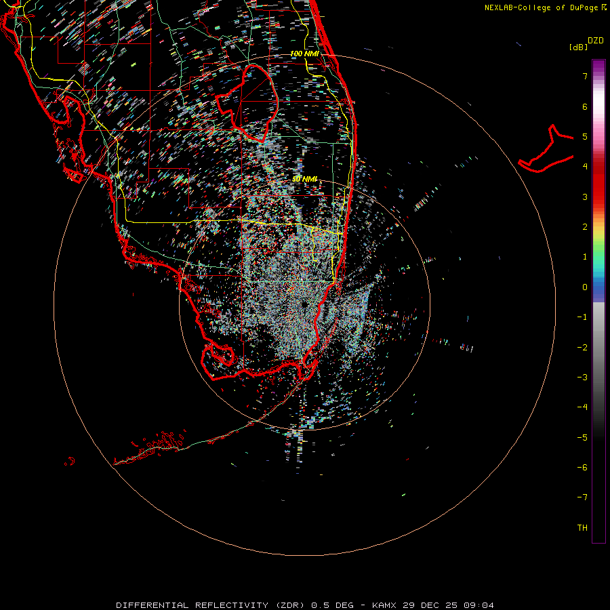Click the DZD unit label above color bar

click(596, 41)
